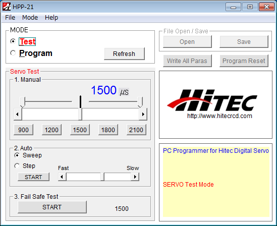Click the auto speed scrollbar thumb

102,177
